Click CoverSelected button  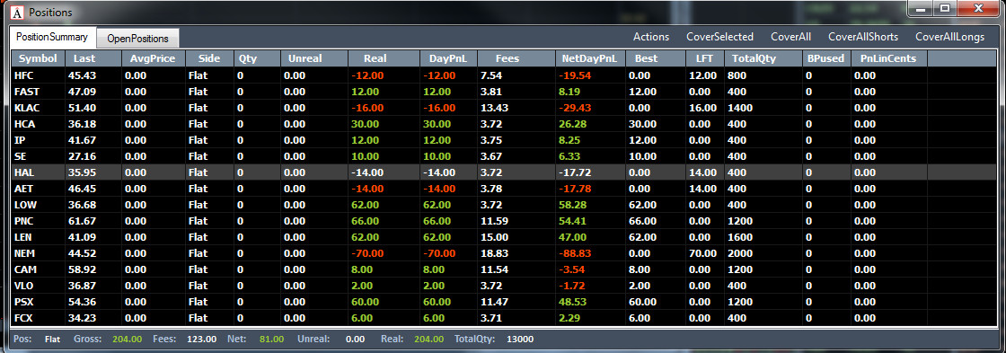point(719,37)
